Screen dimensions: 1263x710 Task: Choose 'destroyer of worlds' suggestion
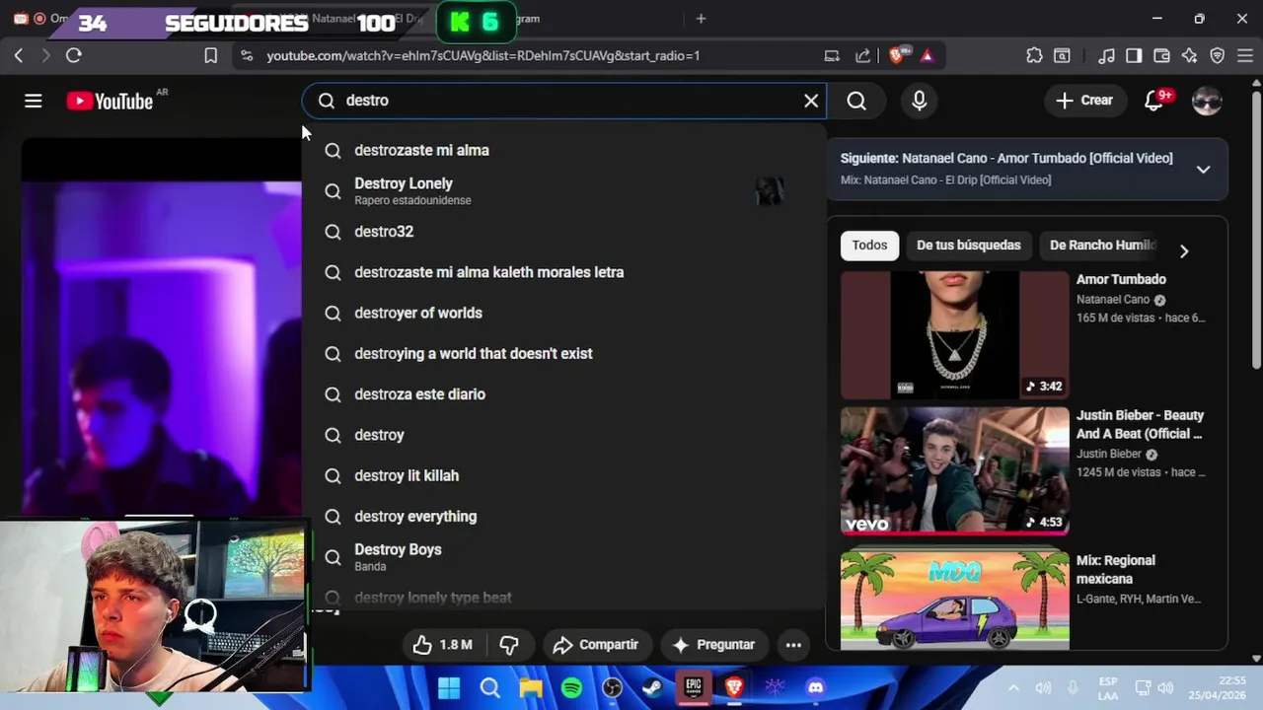[563, 313]
